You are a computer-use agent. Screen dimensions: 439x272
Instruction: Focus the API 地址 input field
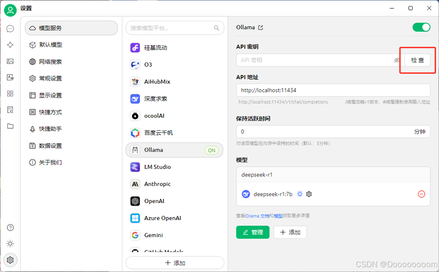click(333, 90)
